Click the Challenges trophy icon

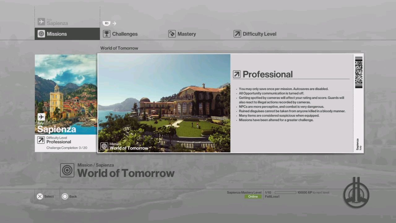point(106,34)
